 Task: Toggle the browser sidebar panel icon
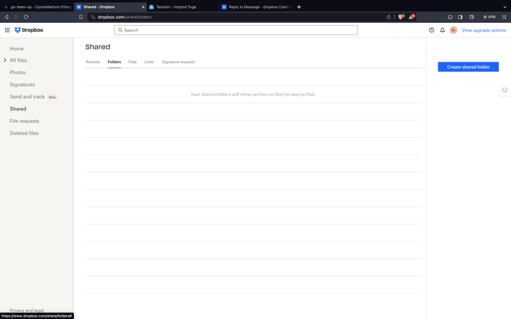(460, 17)
